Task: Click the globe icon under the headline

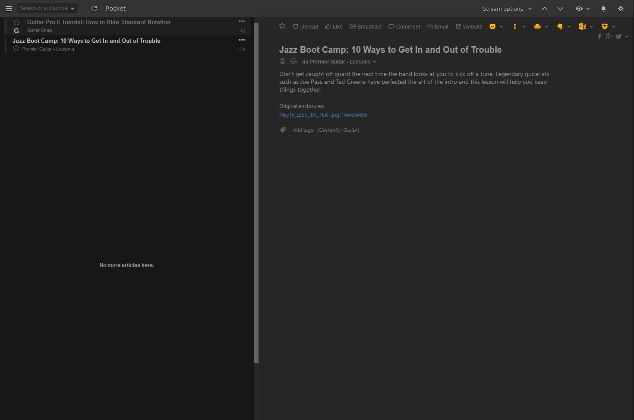Action: point(283,61)
